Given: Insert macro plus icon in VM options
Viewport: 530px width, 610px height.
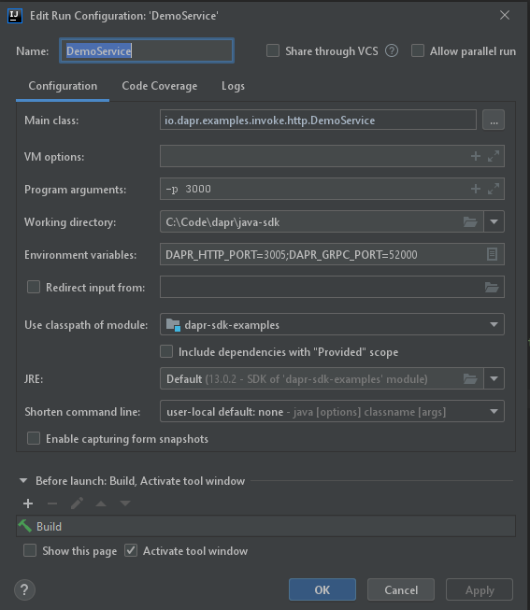Looking at the screenshot, I should (x=476, y=156).
